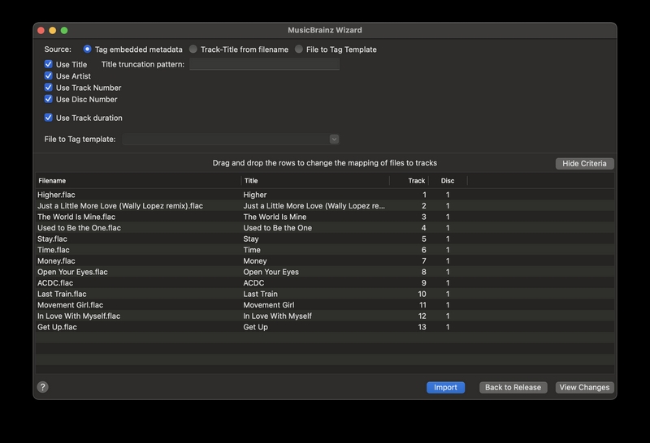
Task: Toggle Use Disc Number checkbox
Action: tap(49, 99)
